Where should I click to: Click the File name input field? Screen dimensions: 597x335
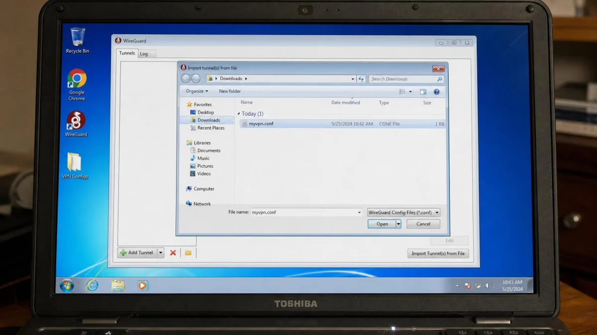point(303,212)
